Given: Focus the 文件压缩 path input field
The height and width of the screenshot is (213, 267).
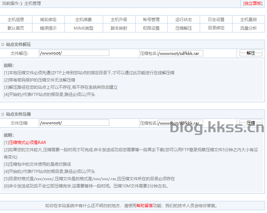Looking at the screenshot, I should pyautogui.click(x=74, y=123).
